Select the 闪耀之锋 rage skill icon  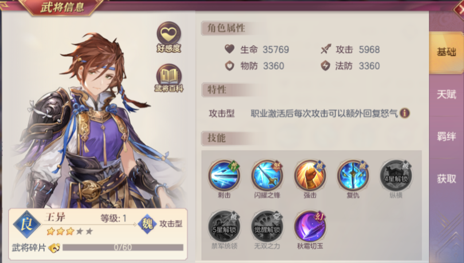tap(267, 175)
